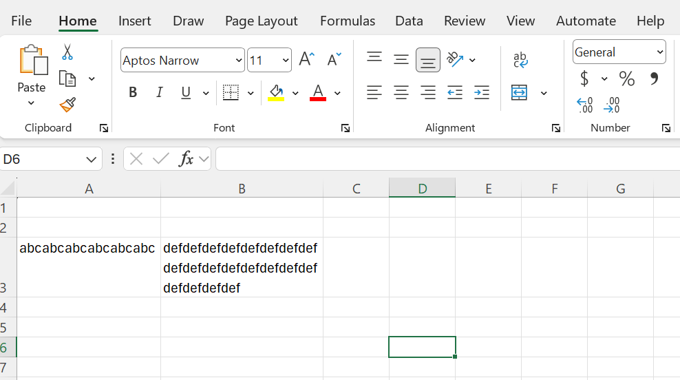Expand Paste options arrow
The height and width of the screenshot is (380, 680).
[x=31, y=103]
